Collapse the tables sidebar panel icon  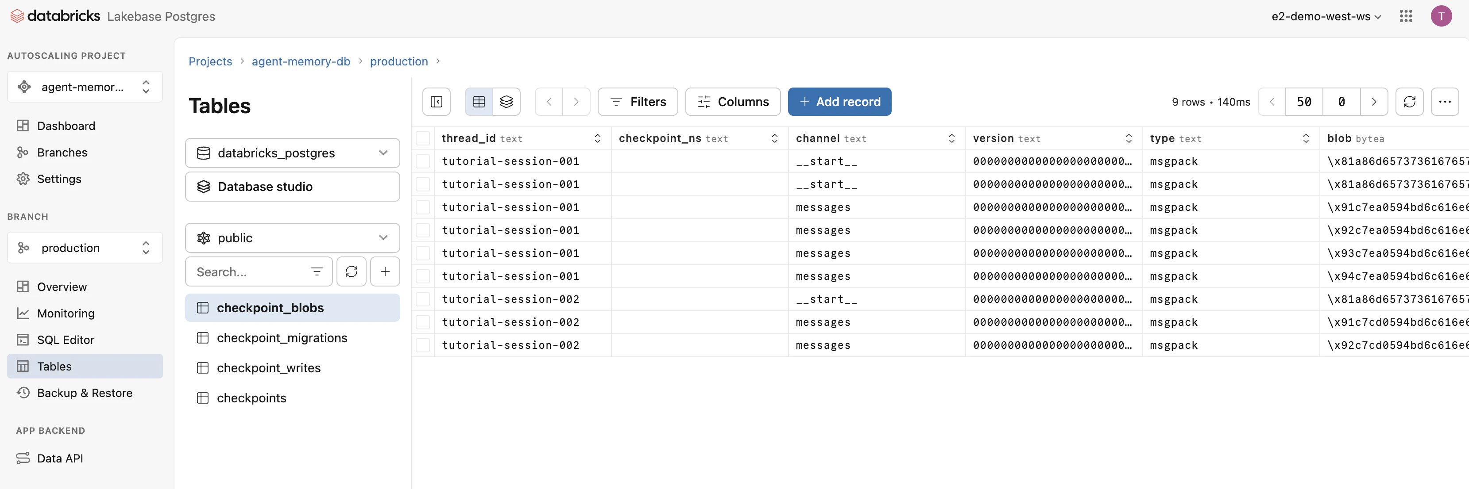[436, 102]
